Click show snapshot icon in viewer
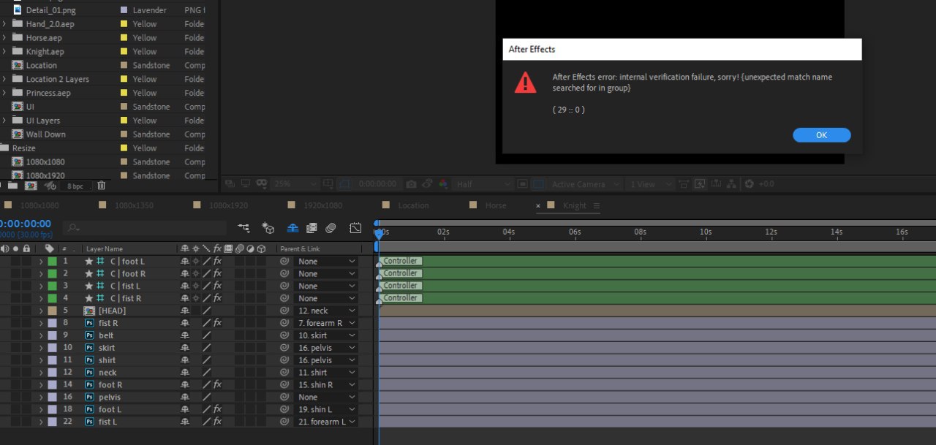Screen dimensions: 936x445 point(427,184)
